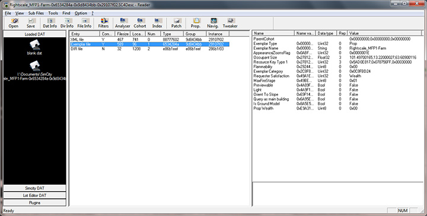427x216 pixels.
Task: Select the Light property row
Action: coord(337,90)
